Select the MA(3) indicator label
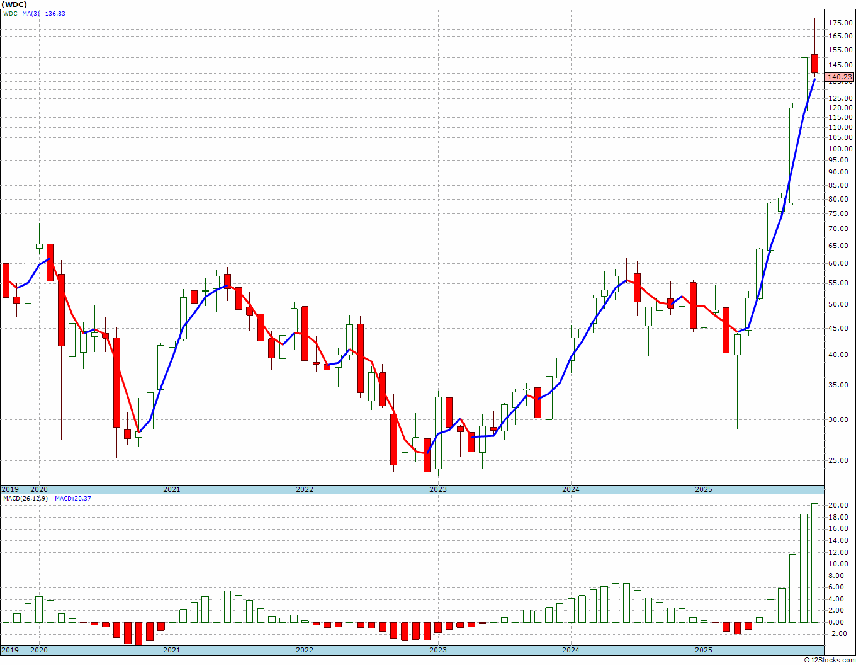 31,13
